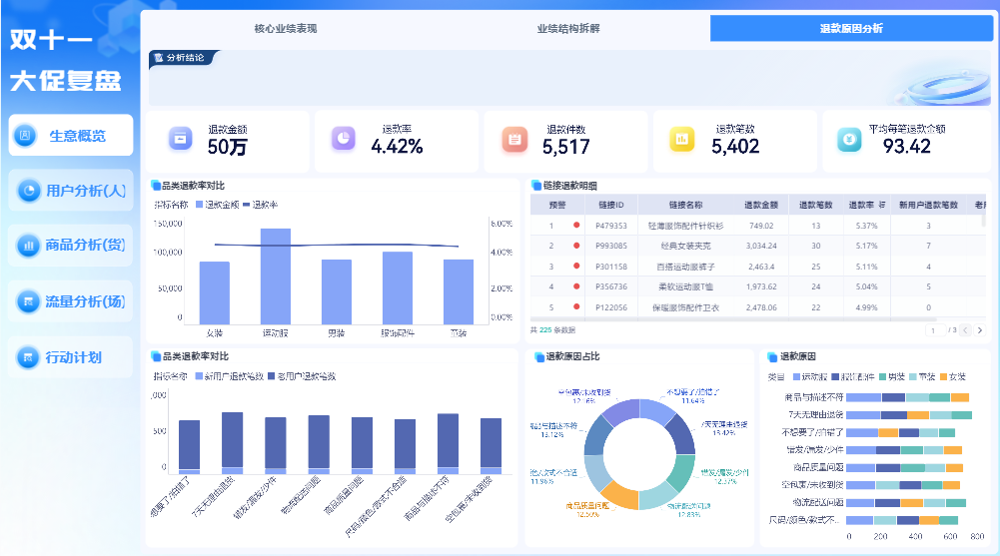Toggle 运动服 legend in 退款原因 chart
The width and height of the screenshot is (1000, 556).
click(x=810, y=377)
